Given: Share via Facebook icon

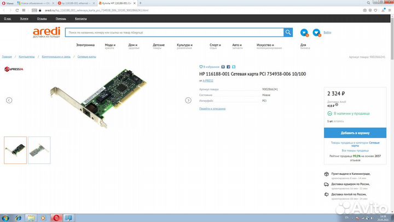Looking at the screenshot, I should 228,67.
